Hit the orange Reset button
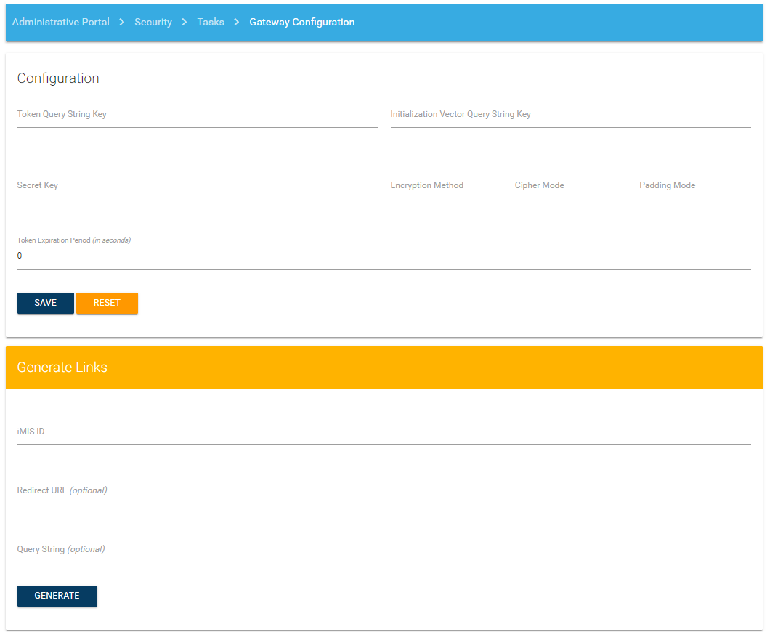The width and height of the screenshot is (770, 632). click(x=107, y=303)
